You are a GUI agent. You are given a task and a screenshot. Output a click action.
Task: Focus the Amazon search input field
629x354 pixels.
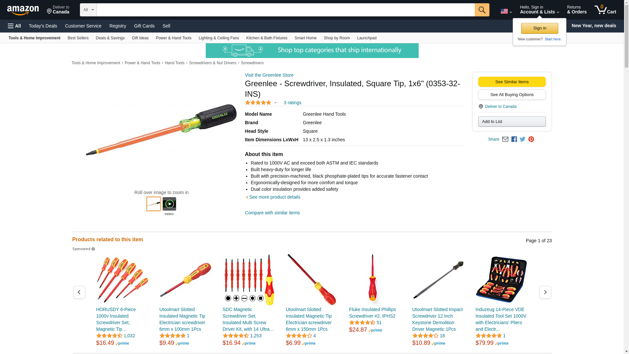(x=286, y=10)
